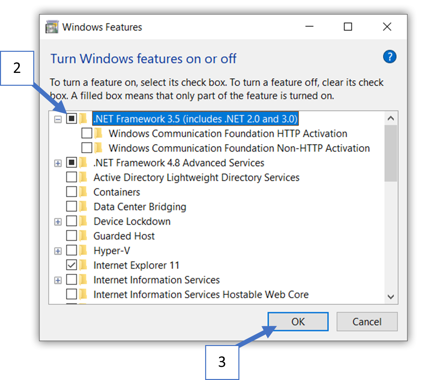Select the Internet Explorer 11 label
The height and width of the screenshot is (380, 433).
coord(136,265)
